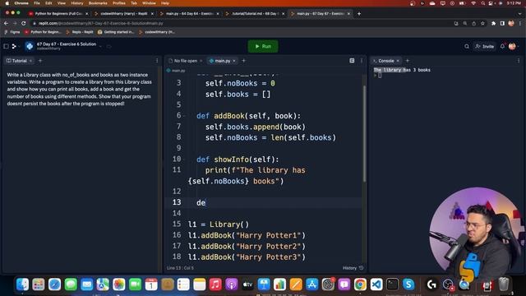Click the Python repl icon beside title
Viewport: 526px width, 296px height.
tap(30, 46)
